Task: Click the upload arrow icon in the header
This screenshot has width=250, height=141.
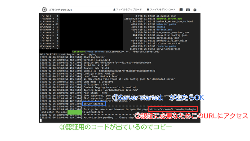Action: pyautogui.click(x=114, y=10)
